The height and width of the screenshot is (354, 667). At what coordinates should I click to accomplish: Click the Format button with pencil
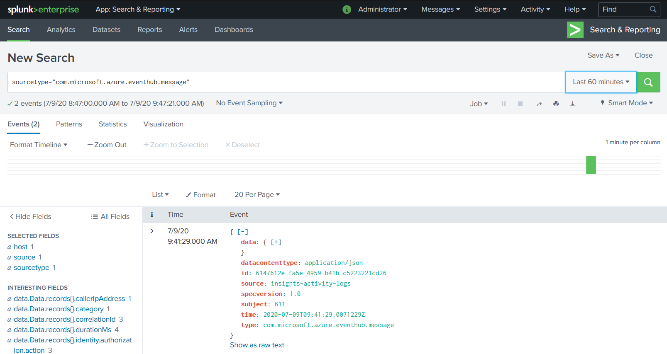(x=201, y=195)
